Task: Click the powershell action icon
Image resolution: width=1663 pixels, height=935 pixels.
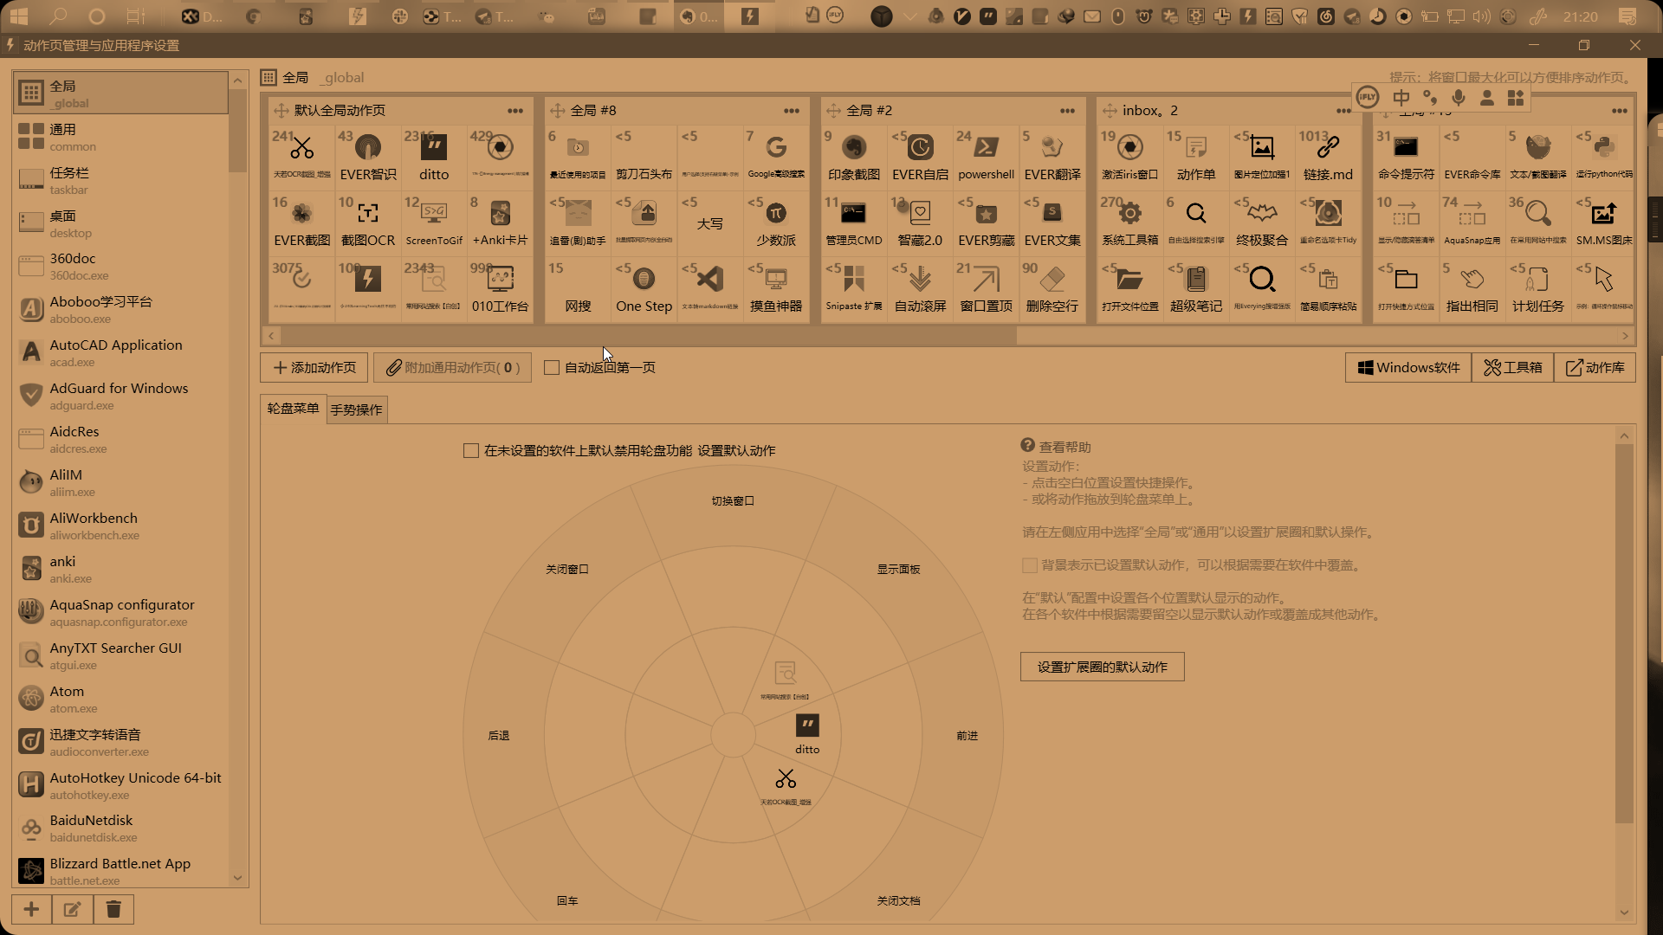Action: tap(986, 148)
